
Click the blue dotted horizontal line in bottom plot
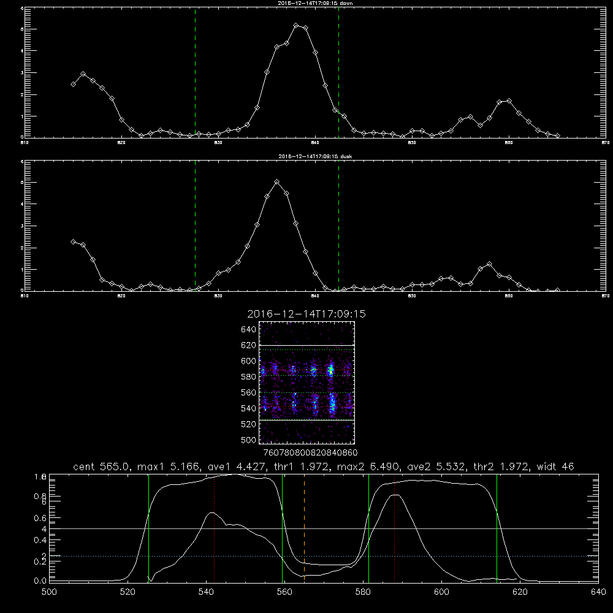click(324, 556)
